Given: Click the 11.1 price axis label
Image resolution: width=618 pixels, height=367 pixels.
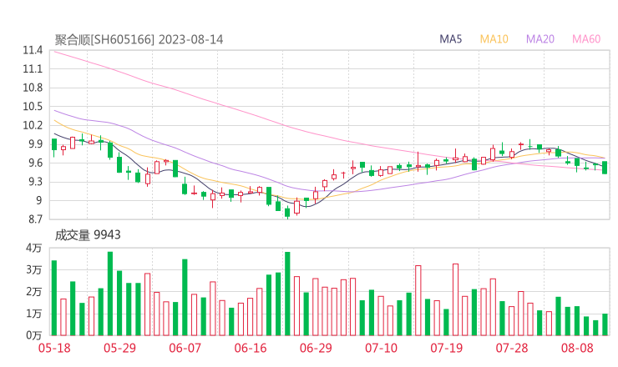Looking at the screenshot, I should coord(33,69).
